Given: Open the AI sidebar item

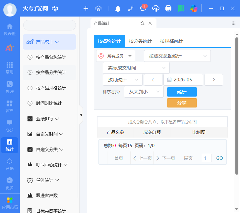Looking at the screenshot, I should pos(10,48).
